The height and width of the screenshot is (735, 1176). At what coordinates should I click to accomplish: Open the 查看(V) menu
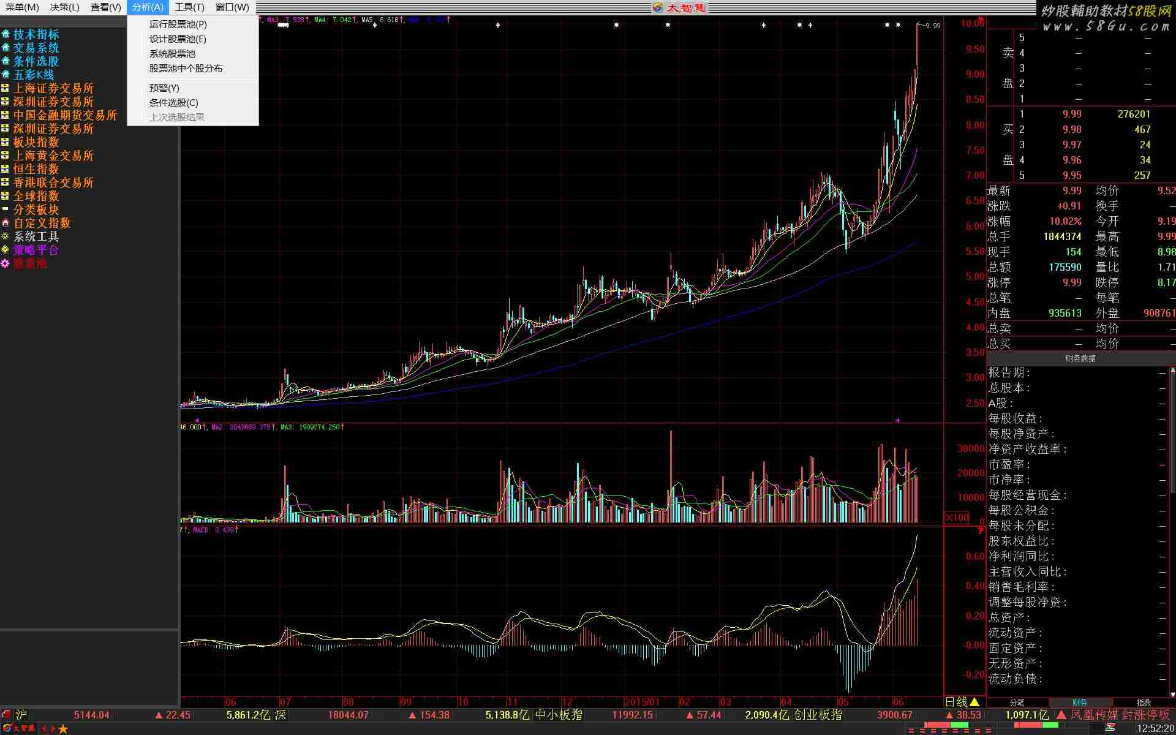click(106, 7)
